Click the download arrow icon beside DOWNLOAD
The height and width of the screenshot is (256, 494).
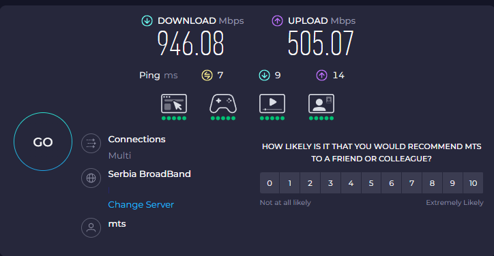pyautogui.click(x=147, y=21)
